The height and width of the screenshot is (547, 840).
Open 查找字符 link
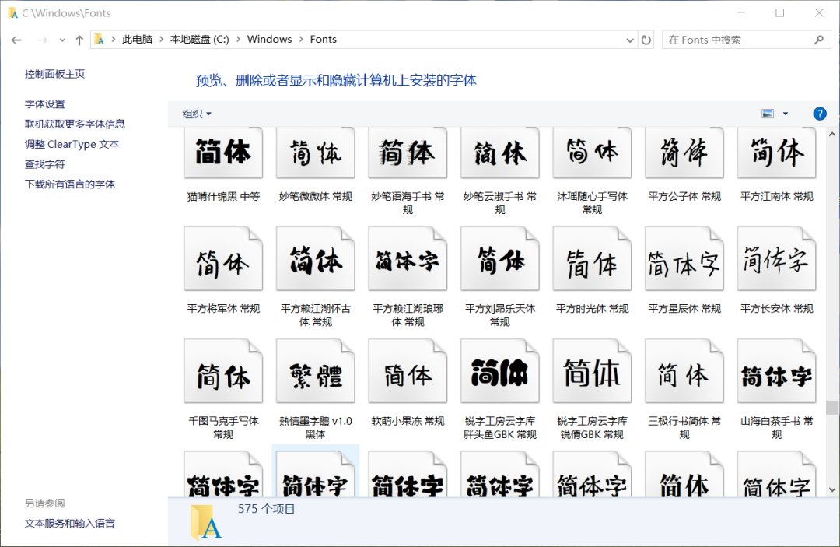(x=44, y=164)
